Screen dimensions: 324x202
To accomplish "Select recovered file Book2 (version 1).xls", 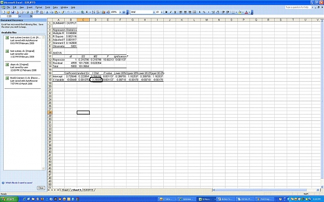I will (x=23, y=81).
